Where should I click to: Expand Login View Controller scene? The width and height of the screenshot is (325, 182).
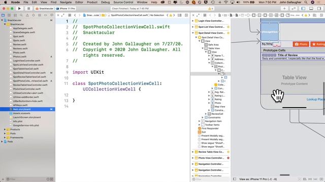pyautogui.click(x=192, y=21)
